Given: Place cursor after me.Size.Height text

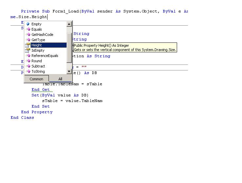Looking at the screenshot, I should point(48,17).
